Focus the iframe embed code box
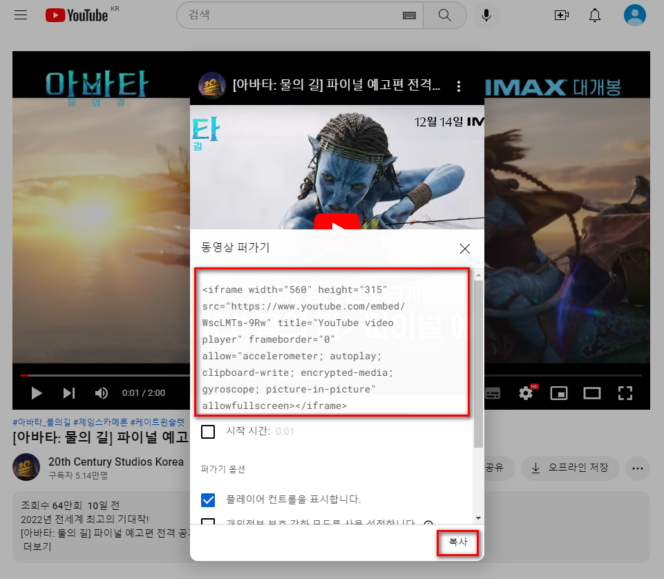The width and height of the screenshot is (664, 579). 332,342
